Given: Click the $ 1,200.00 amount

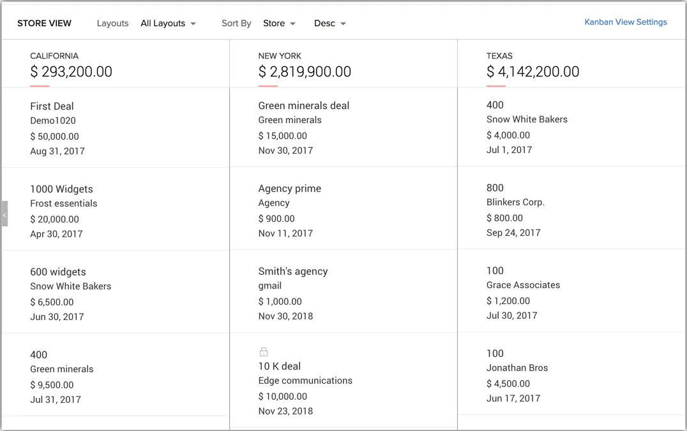Looking at the screenshot, I should point(508,301).
